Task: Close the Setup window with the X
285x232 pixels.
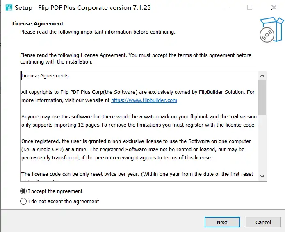Action: [274, 7]
